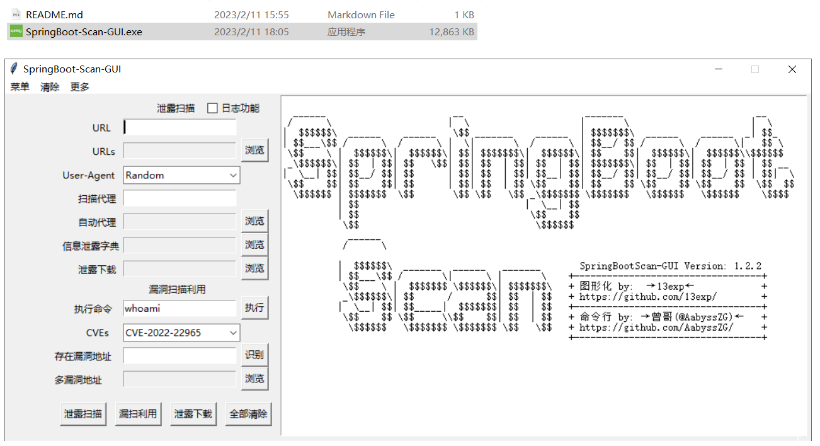
Task: Click 浏览 button for 信息泄露字典
Action: [254, 244]
